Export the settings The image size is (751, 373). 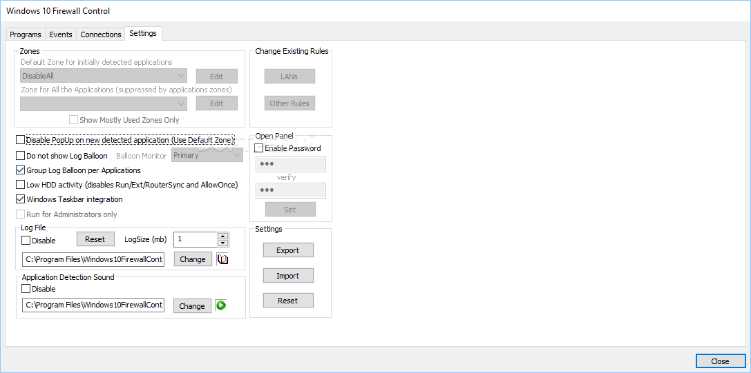288,250
